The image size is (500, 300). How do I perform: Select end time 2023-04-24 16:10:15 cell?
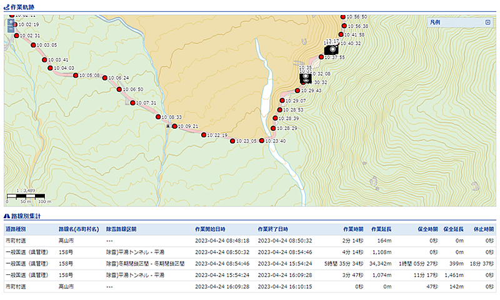285,287
